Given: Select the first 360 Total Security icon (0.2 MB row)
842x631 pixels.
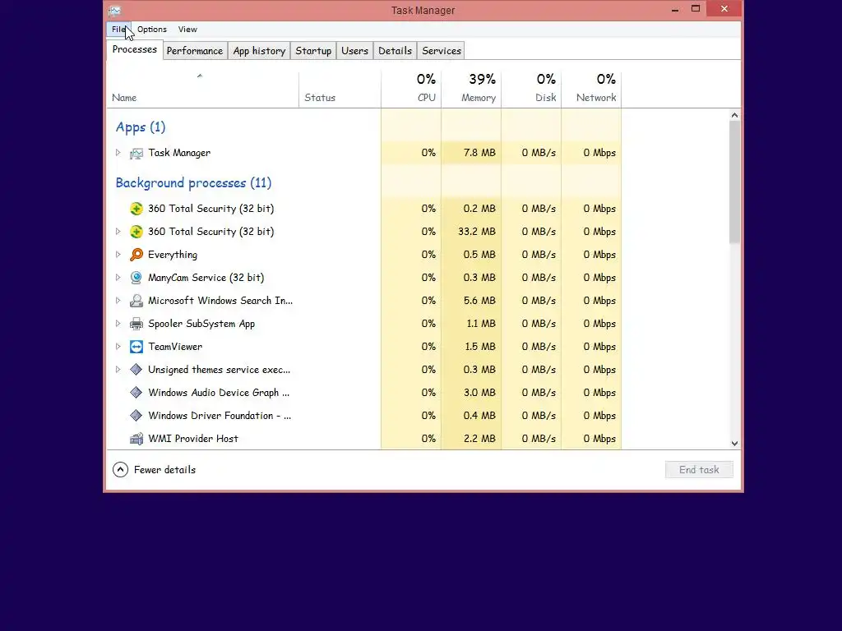Looking at the screenshot, I should coord(136,209).
